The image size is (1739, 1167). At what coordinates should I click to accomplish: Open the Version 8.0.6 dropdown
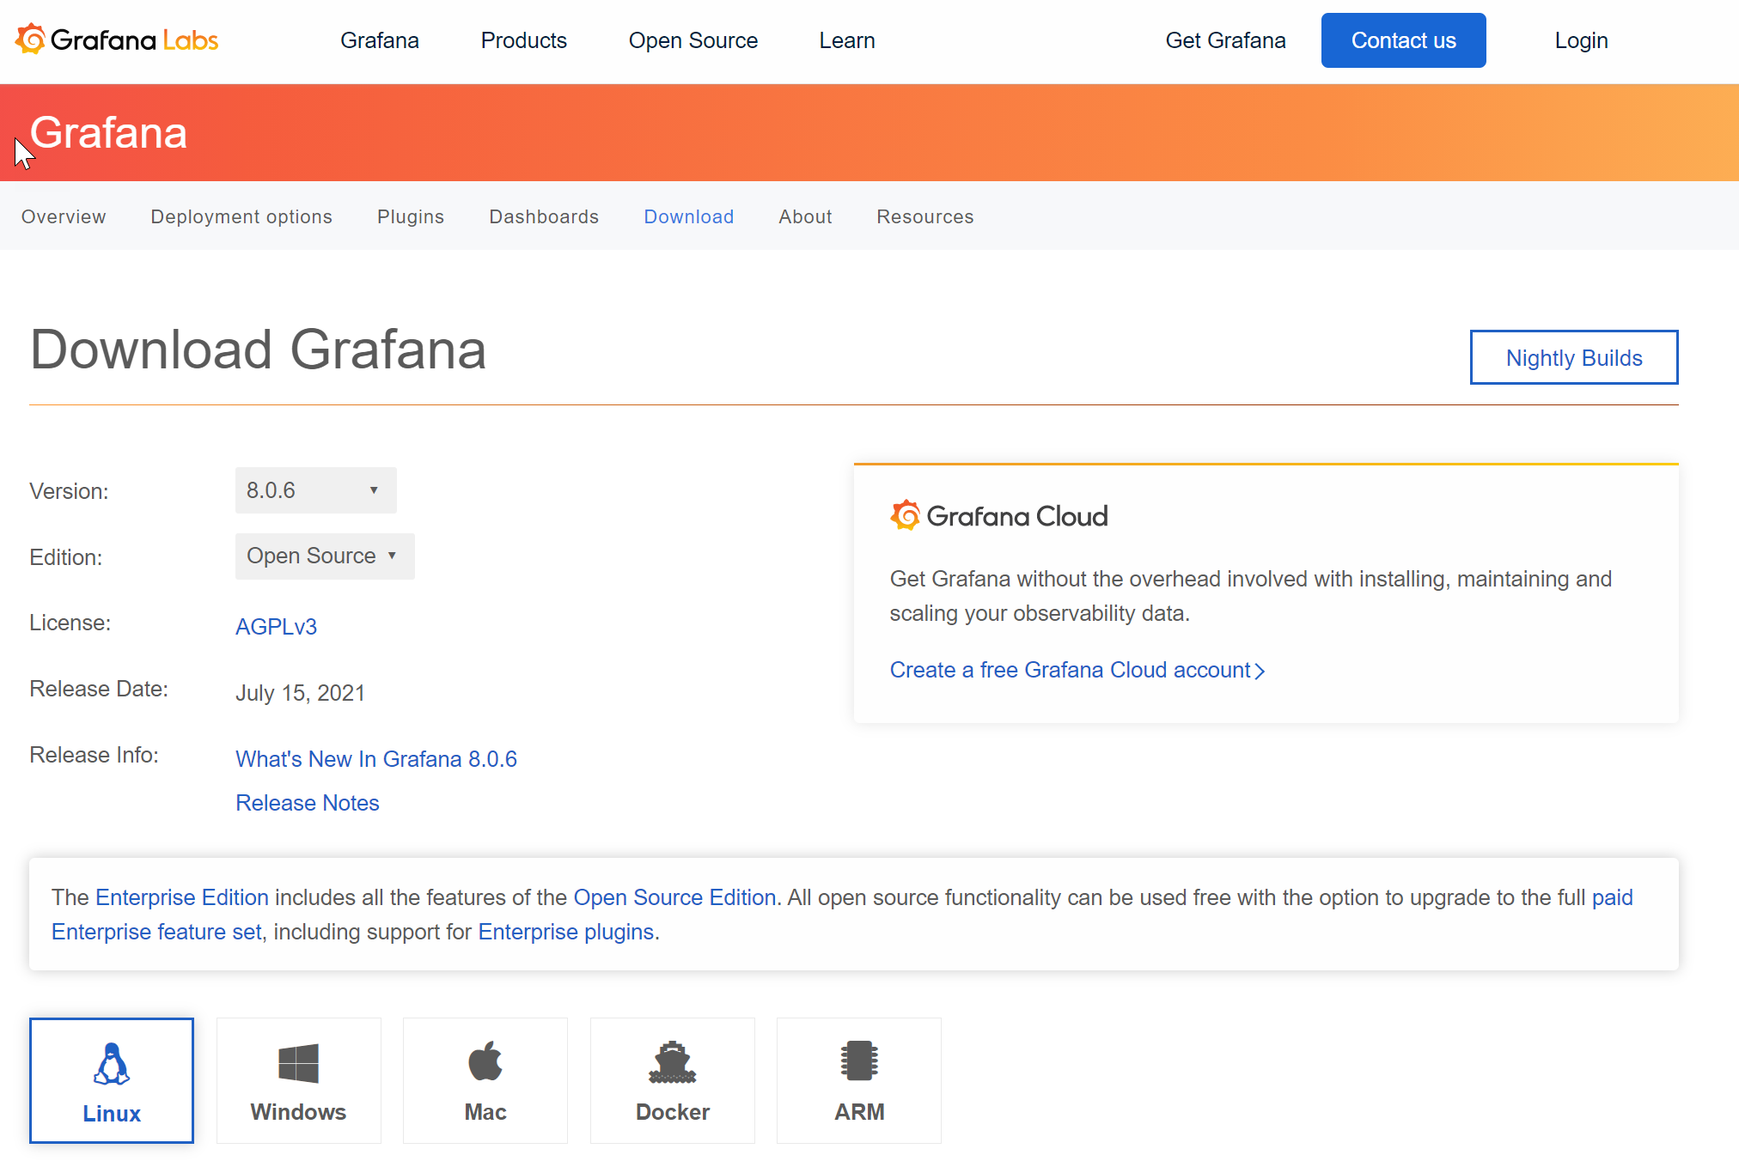click(316, 490)
